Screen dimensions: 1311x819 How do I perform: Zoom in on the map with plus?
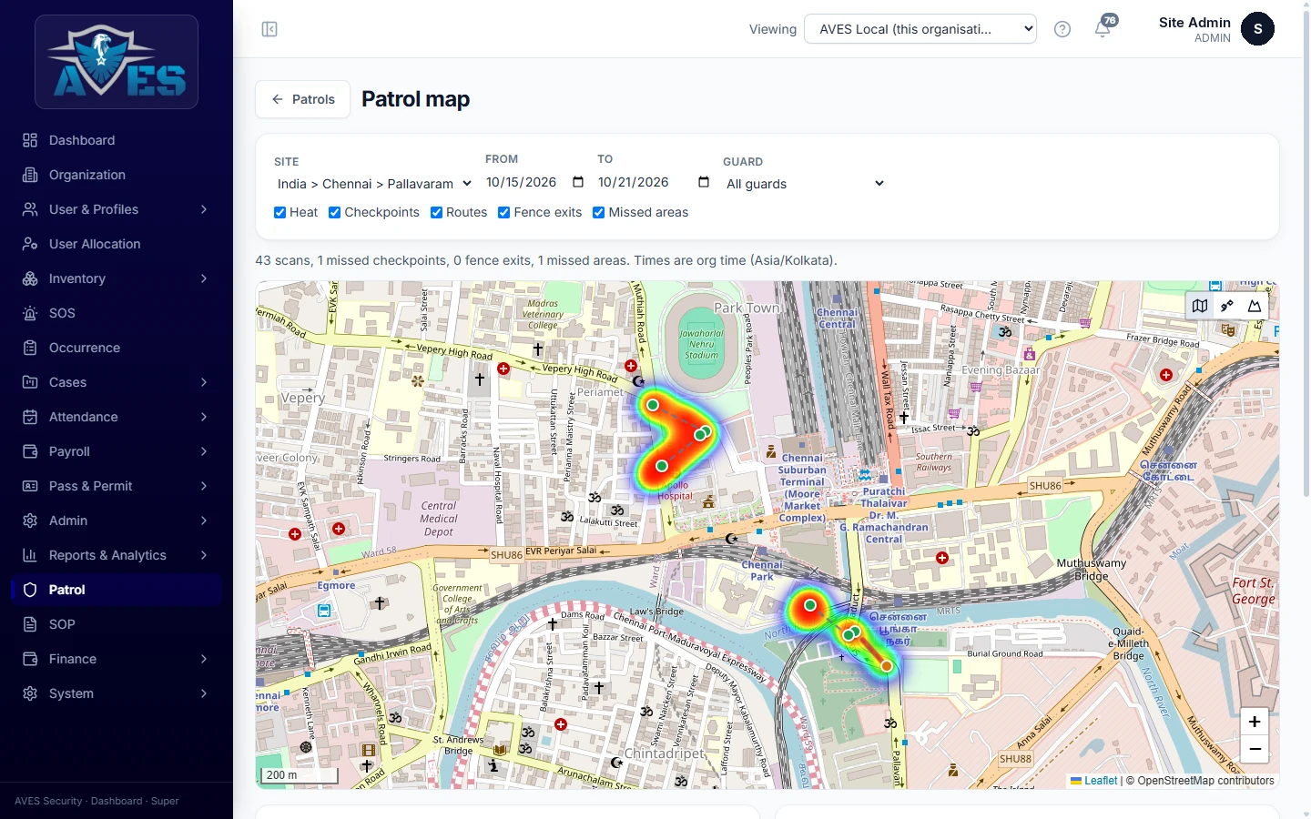(x=1255, y=722)
